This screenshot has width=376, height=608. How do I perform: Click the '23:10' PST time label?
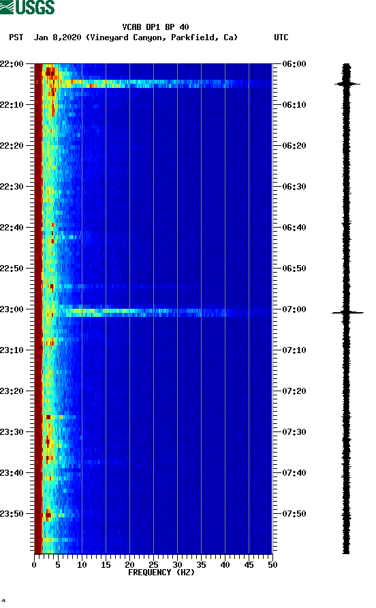pyautogui.click(x=12, y=350)
